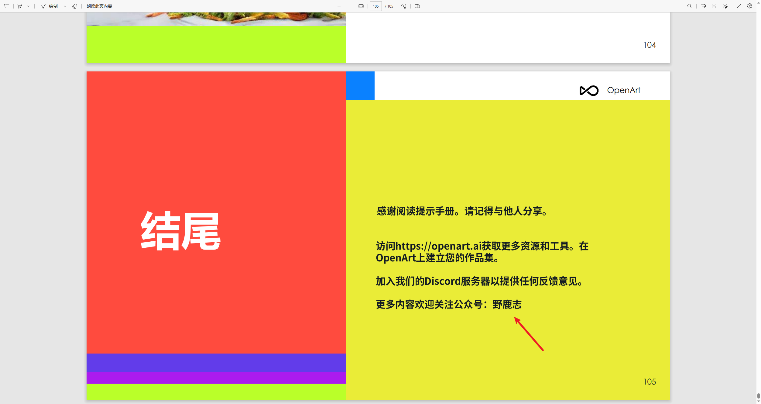This screenshot has height=404, width=761.
Task: Open PDF viewer settings gear
Action: pyautogui.click(x=750, y=6)
